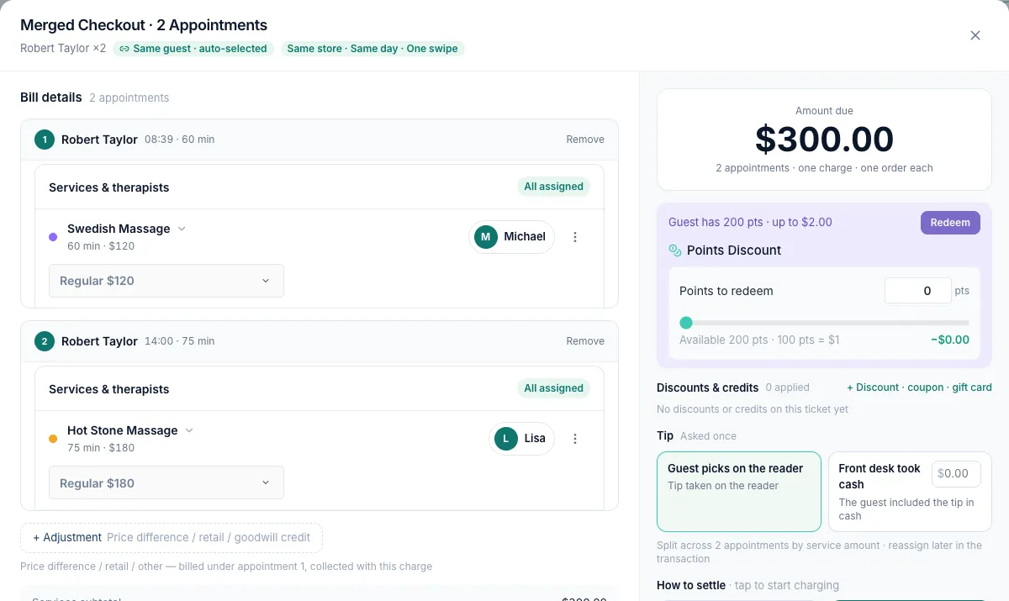Screen dimensions: 1009x601
Task: Click Michael's avatar initial M
Action: click(x=486, y=237)
